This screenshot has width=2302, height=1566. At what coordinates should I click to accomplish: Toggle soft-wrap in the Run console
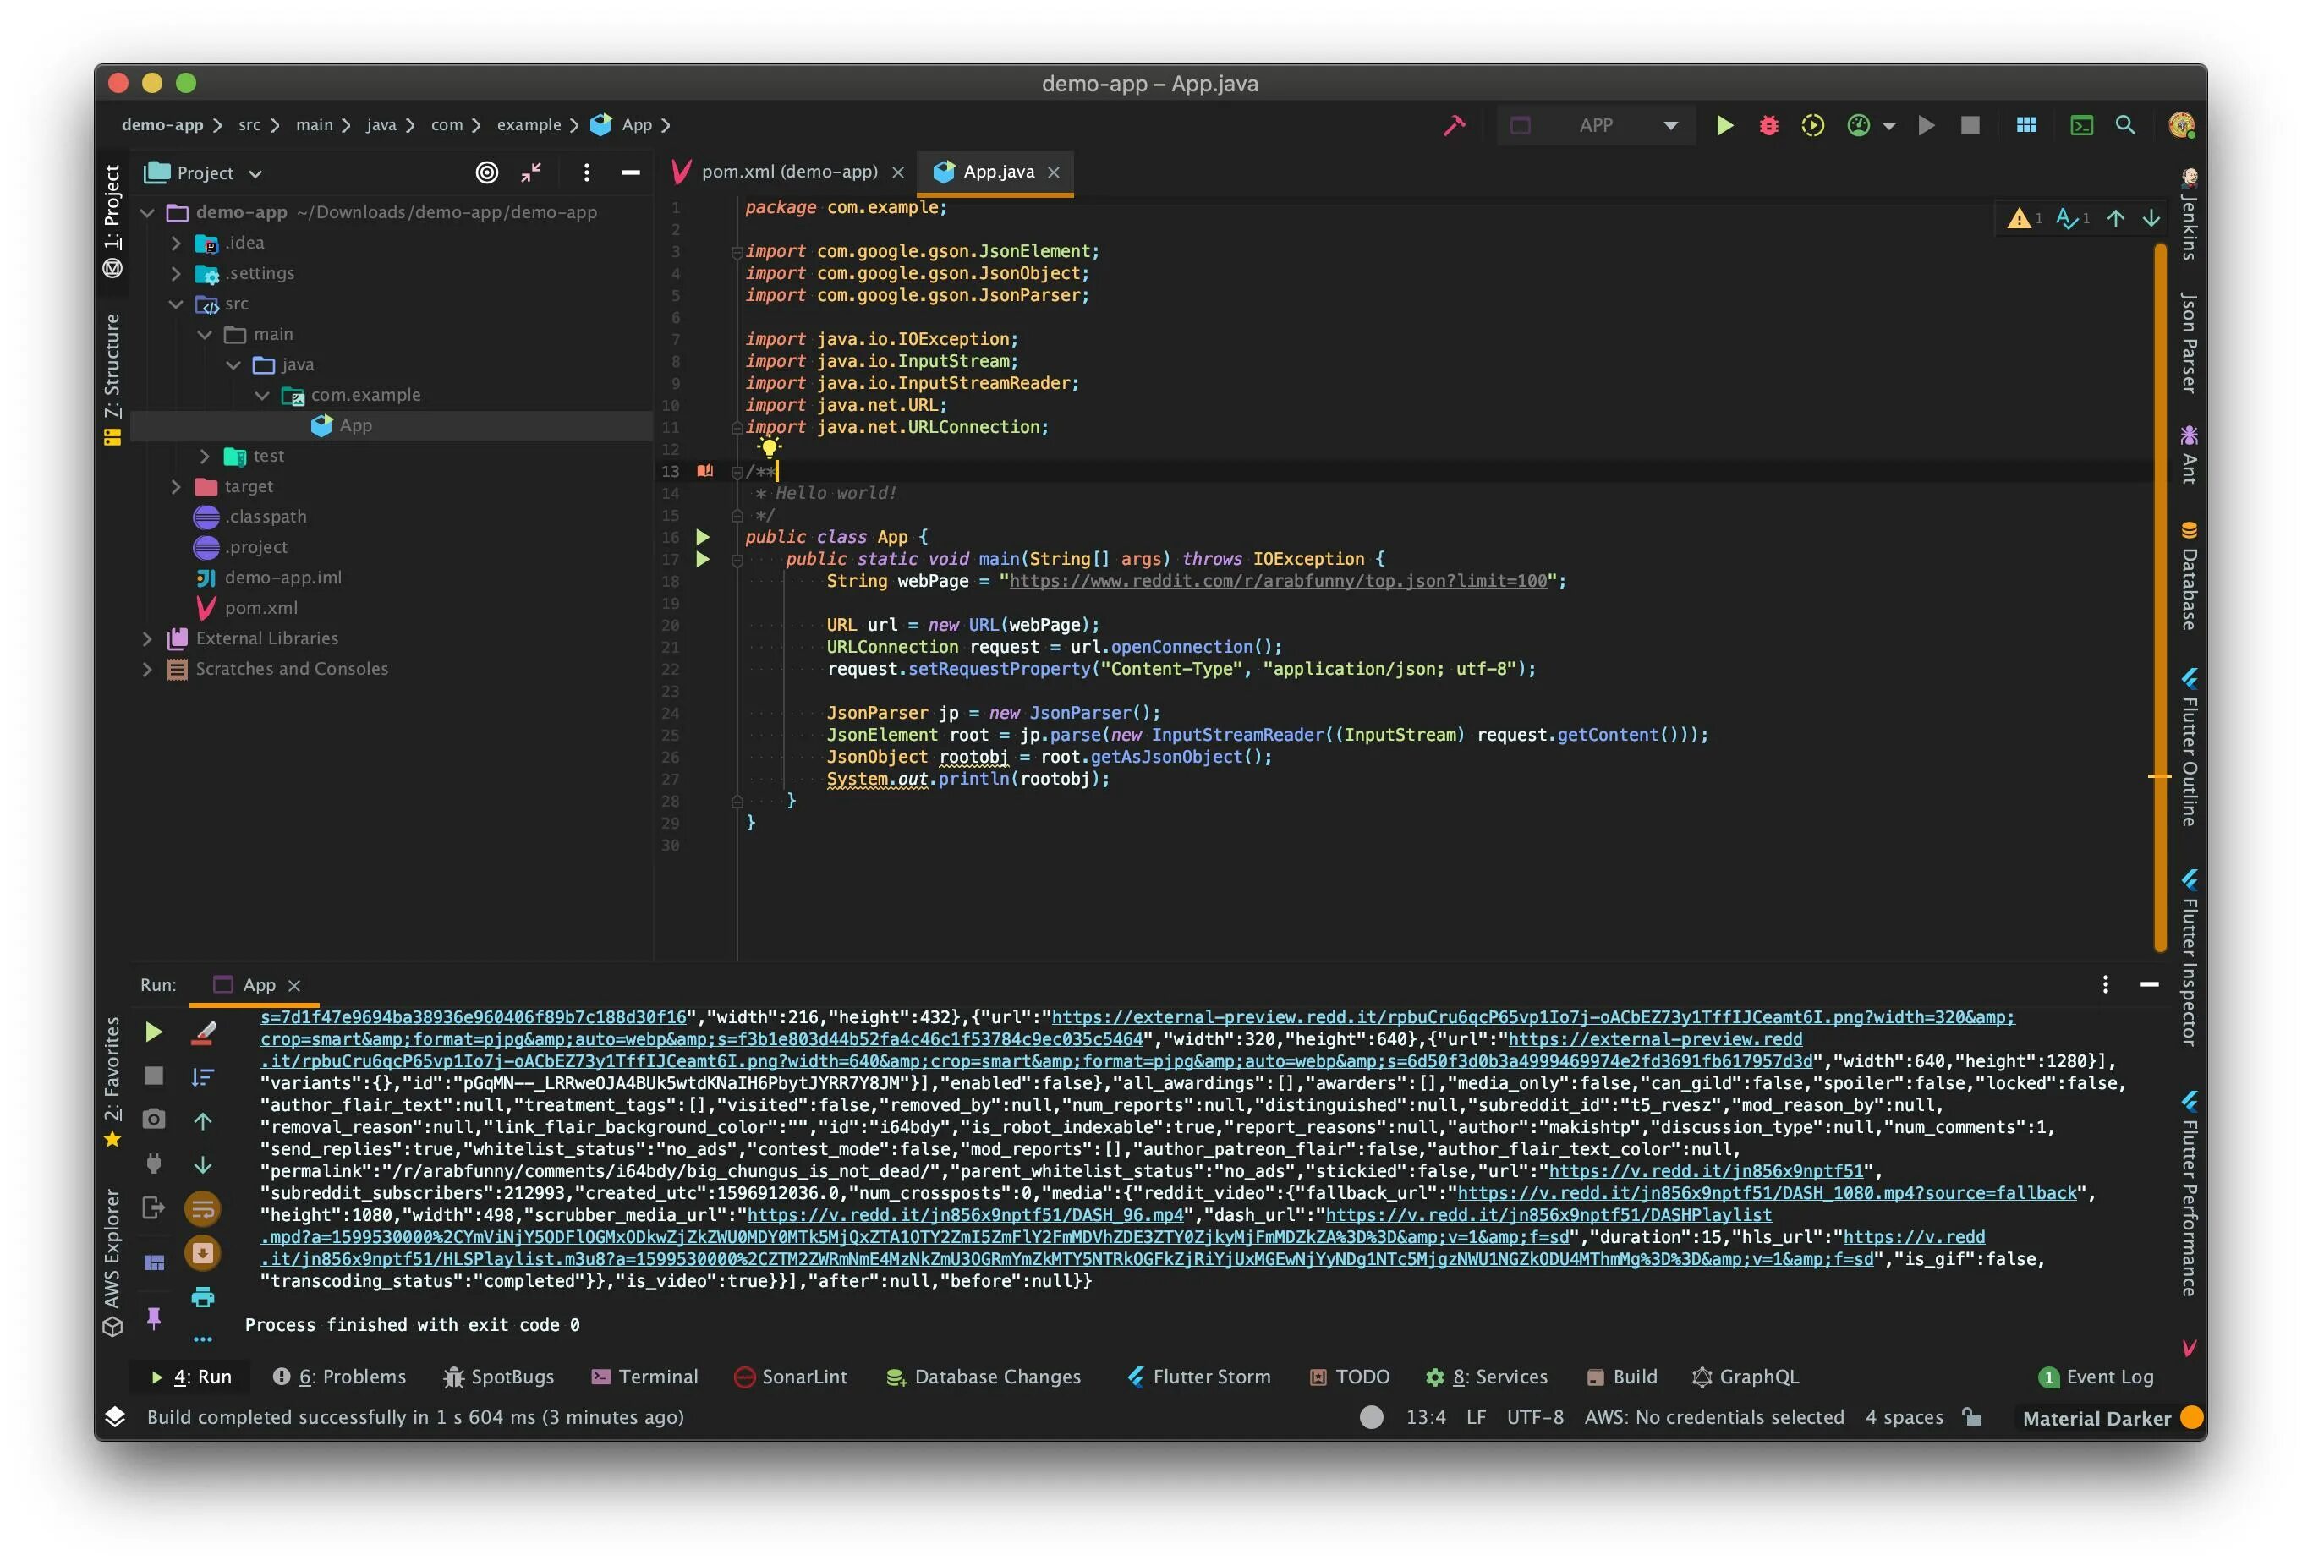[x=203, y=1208]
